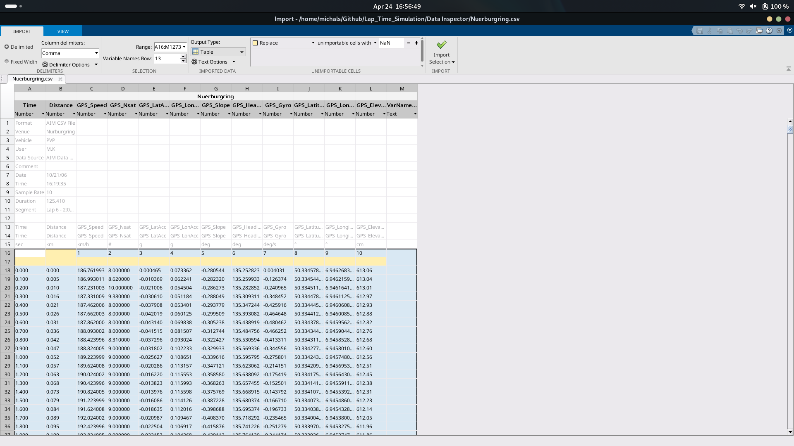Select the Fixed Width radio button
794x446 pixels.
click(x=7, y=62)
